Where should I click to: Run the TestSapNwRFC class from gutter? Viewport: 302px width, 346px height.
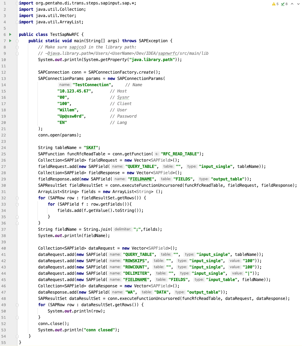(10, 34)
